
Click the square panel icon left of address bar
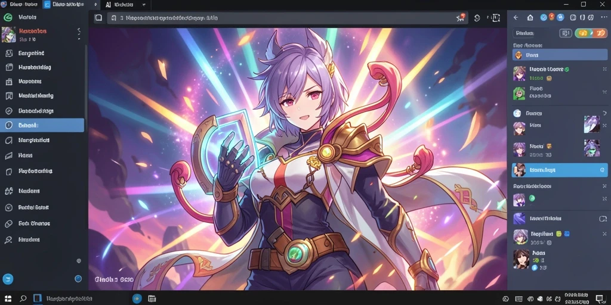pyautogui.click(x=98, y=17)
